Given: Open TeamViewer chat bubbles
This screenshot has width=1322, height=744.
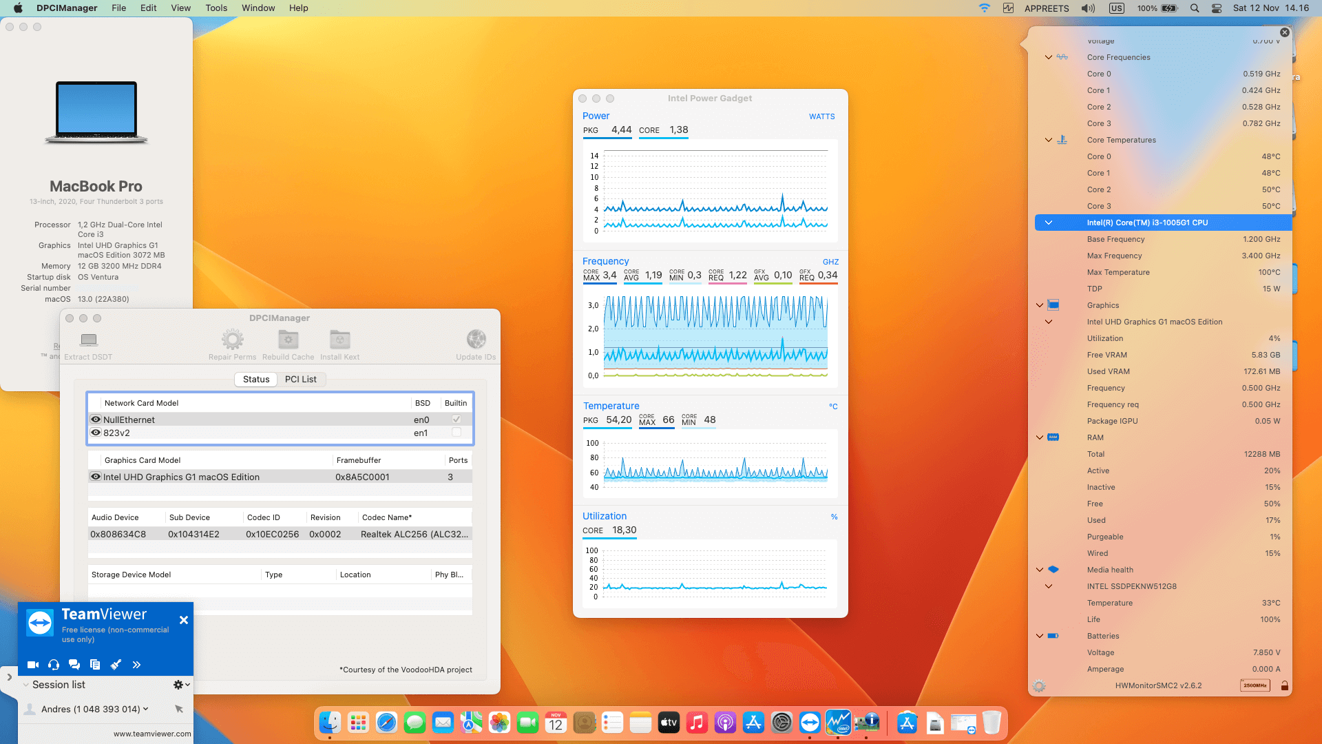Looking at the screenshot, I should tap(74, 665).
